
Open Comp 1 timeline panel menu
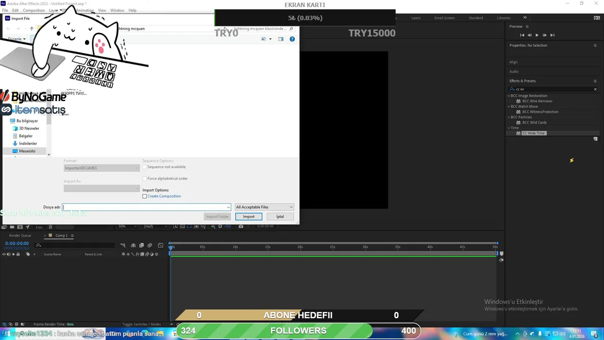pyautogui.click(x=72, y=236)
